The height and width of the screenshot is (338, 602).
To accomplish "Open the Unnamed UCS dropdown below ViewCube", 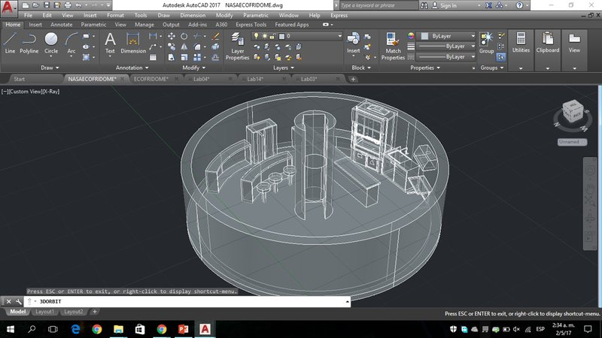I will 572,140.
